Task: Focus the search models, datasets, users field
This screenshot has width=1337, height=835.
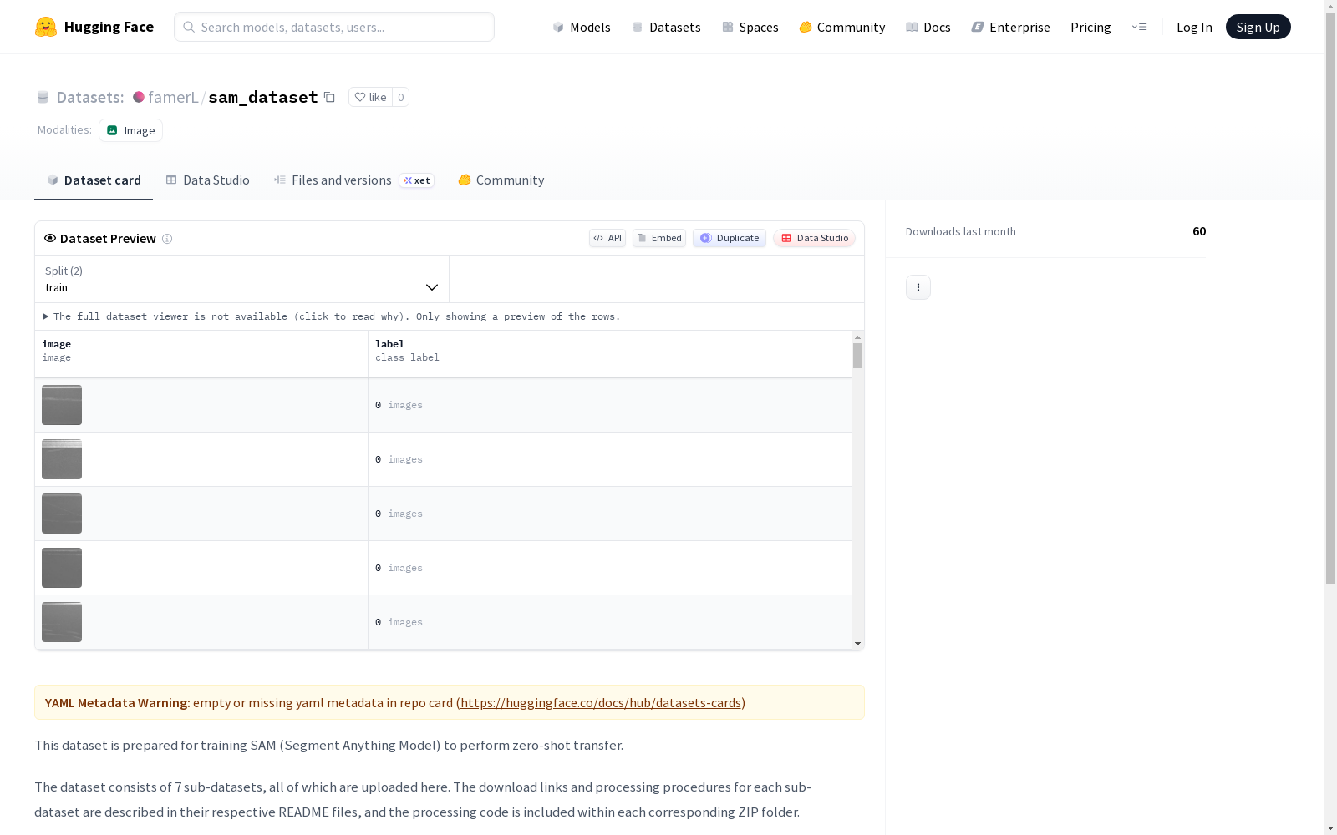Action: (x=334, y=27)
